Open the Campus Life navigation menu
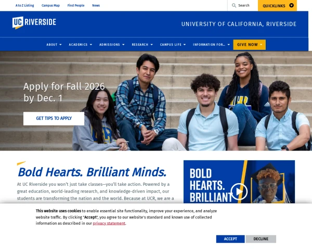 (x=173, y=45)
